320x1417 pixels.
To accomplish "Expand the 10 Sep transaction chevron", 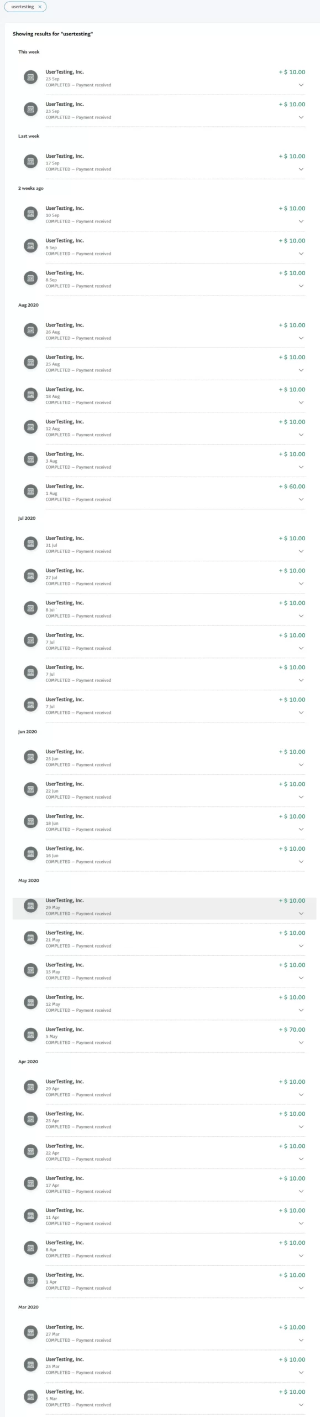I will click(301, 221).
